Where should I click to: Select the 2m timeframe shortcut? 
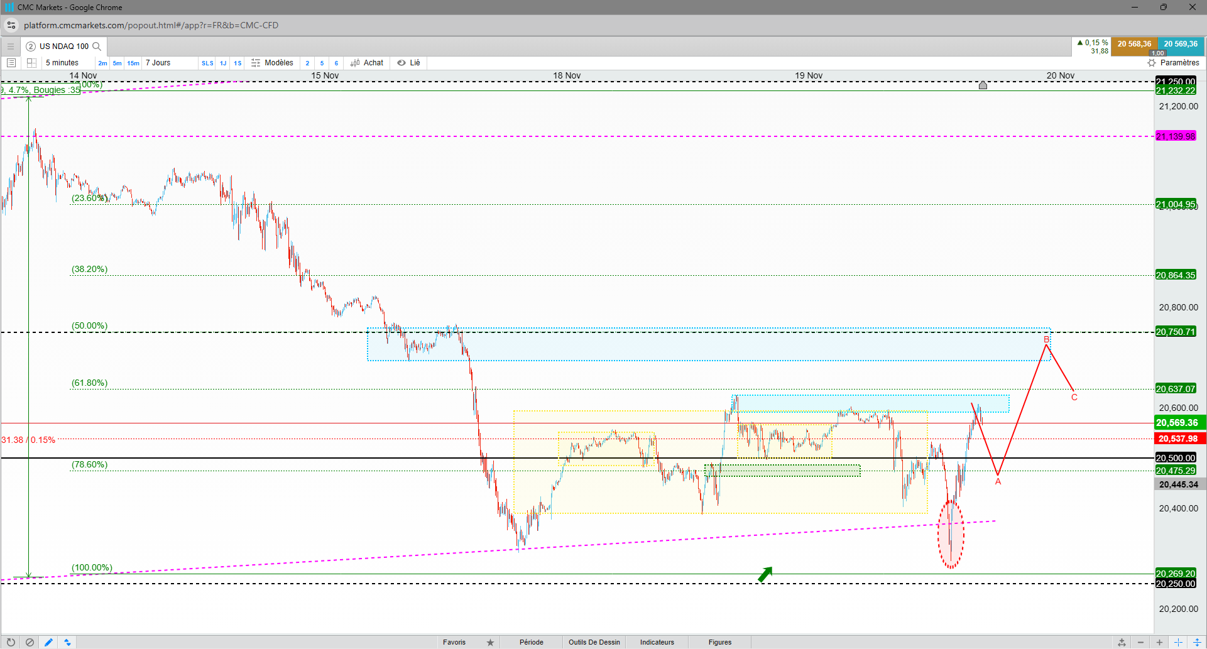(102, 63)
